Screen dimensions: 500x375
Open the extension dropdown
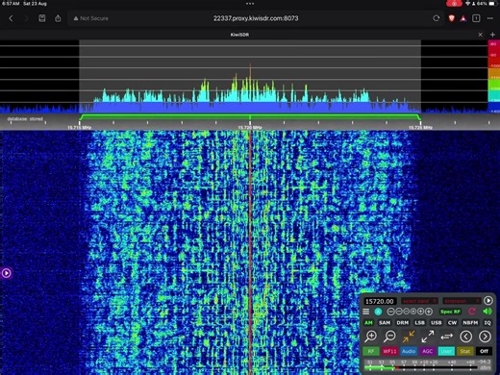(462, 301)
